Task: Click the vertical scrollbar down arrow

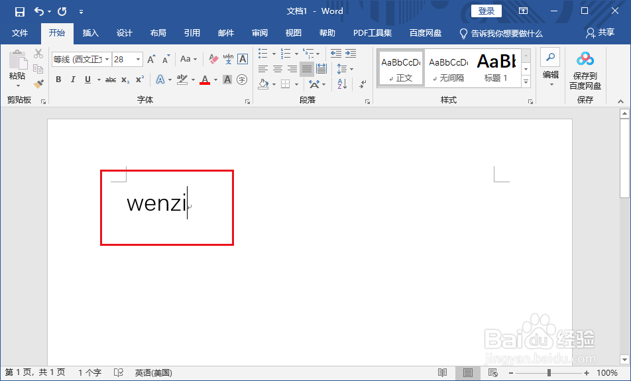Action: tap(624, 360)
